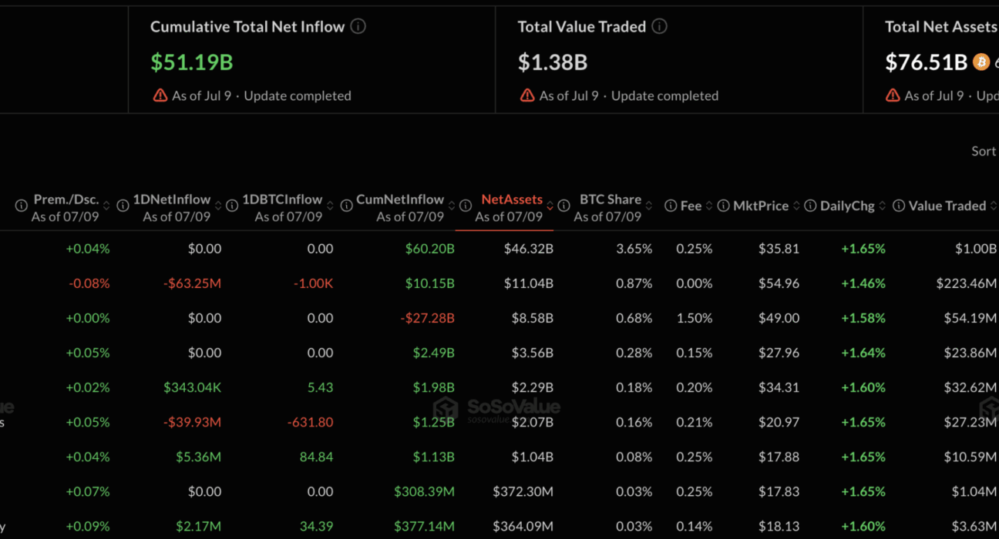Toggle sort arrows on NetAssets column
The width and height of the screenshot is (999, 539).
[x=550, y=206]
